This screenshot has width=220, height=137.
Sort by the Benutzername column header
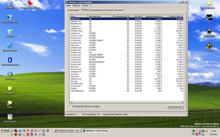(99, 16)
